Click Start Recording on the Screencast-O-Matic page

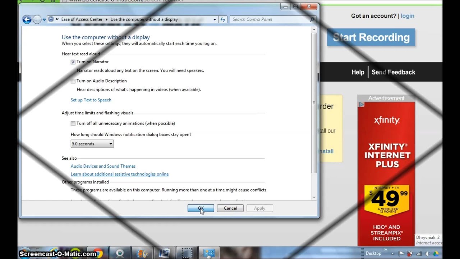coord(371,37)
